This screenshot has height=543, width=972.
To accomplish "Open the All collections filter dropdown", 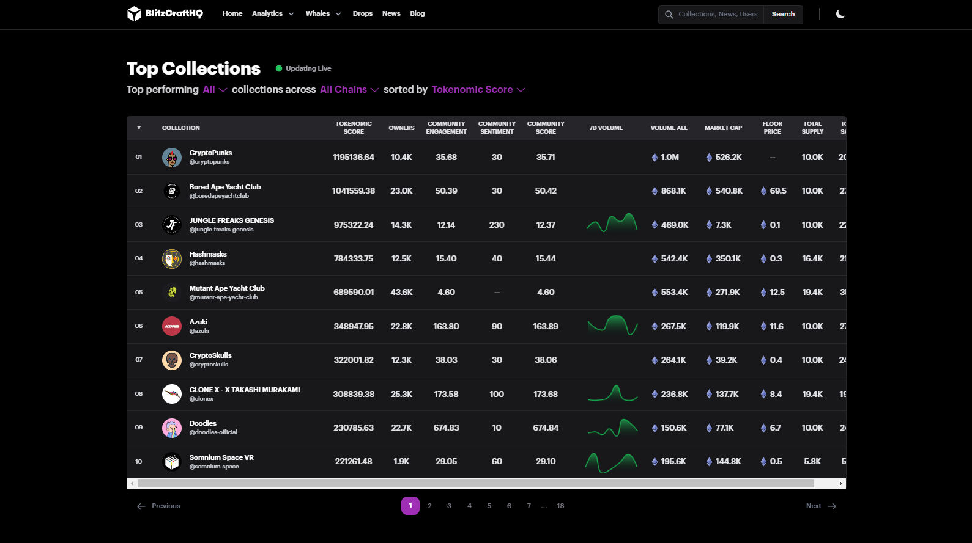I will coord(215,90).
